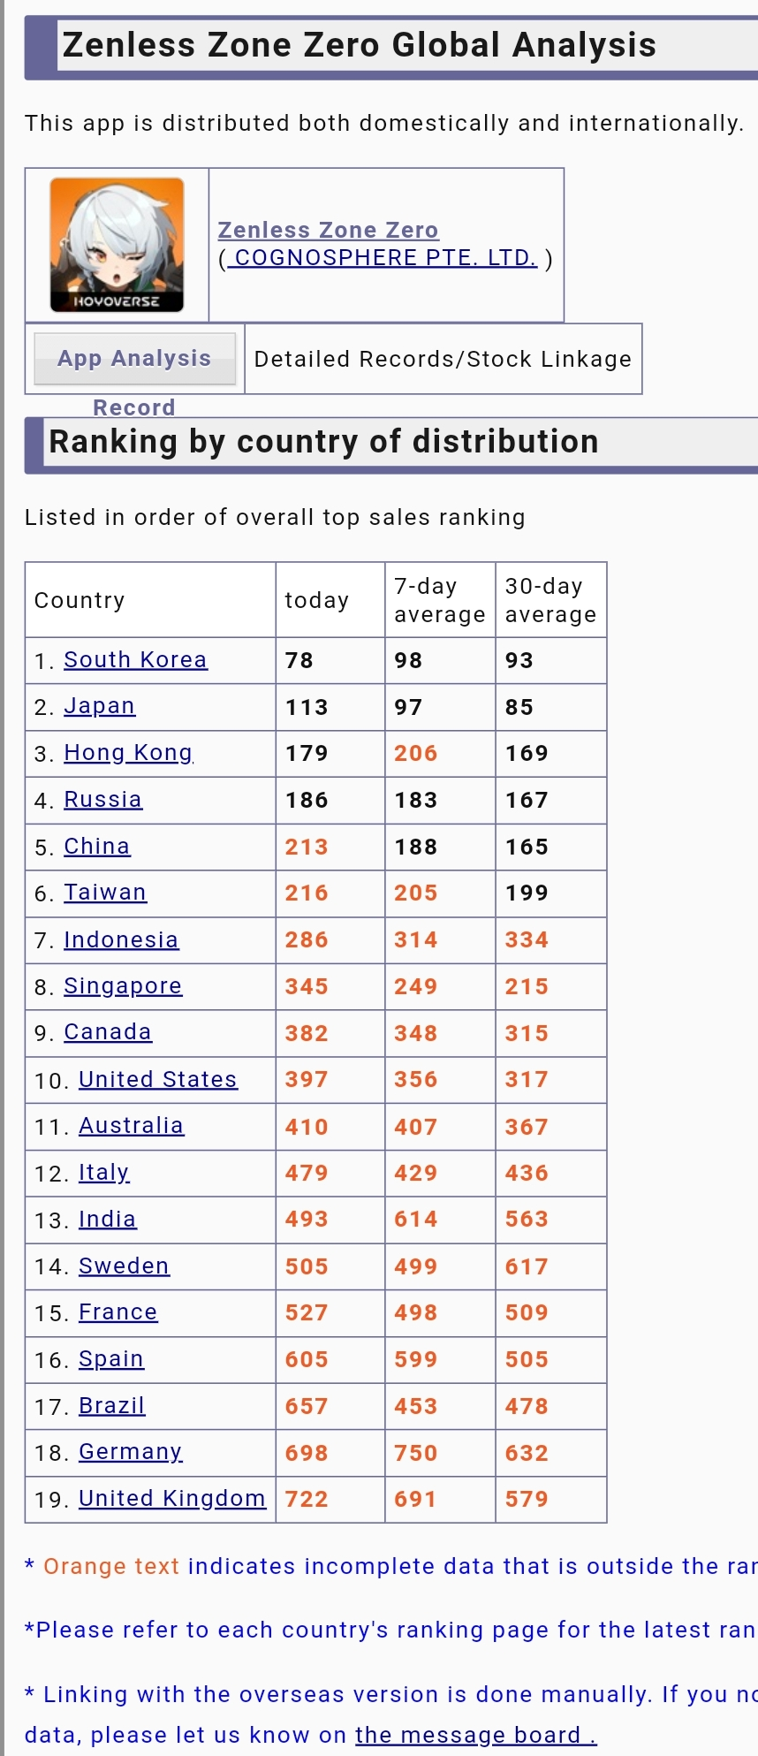Open the Germany ranking link
The width and height of the screenshot is (758, 1756).
[130, 1451]
